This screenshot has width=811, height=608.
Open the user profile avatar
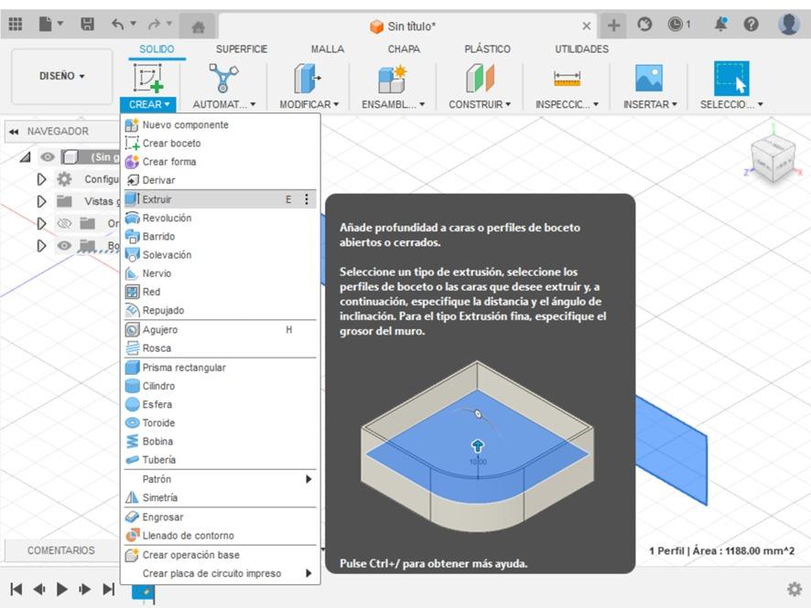point(789,25)
